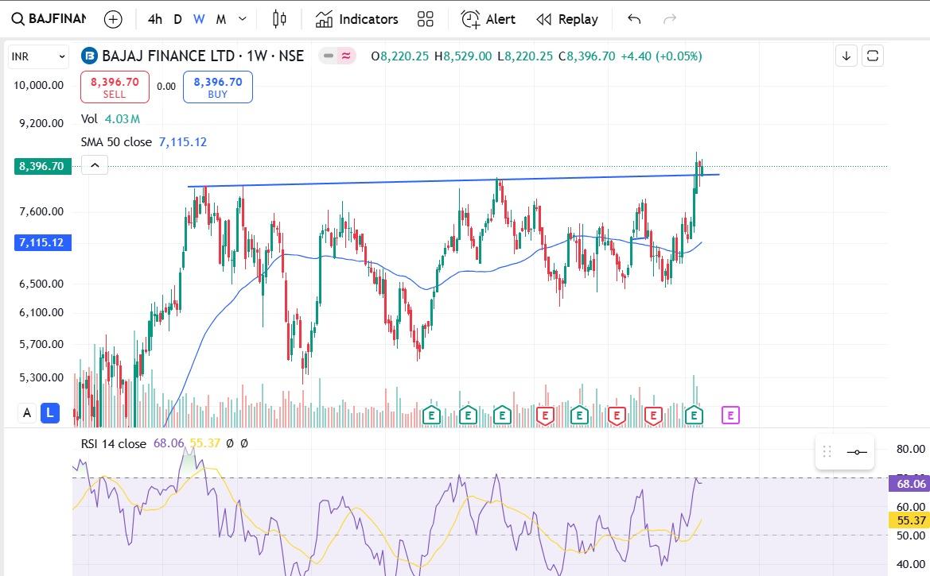Viewport: 930px width, 576px height.
Task: Toggle auto scale with the A button
Action: click(27, 413)
